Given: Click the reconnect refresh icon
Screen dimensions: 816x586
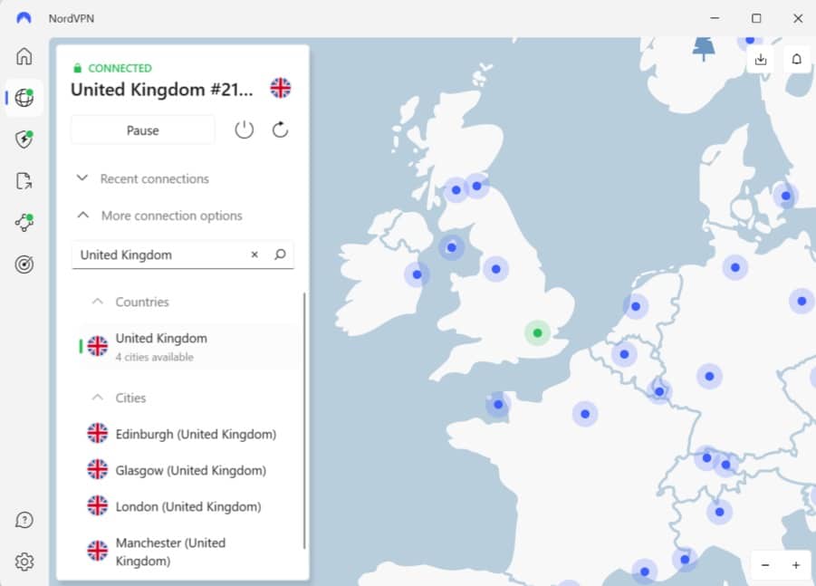Looking at the screenshot, I should coord(280,130).
